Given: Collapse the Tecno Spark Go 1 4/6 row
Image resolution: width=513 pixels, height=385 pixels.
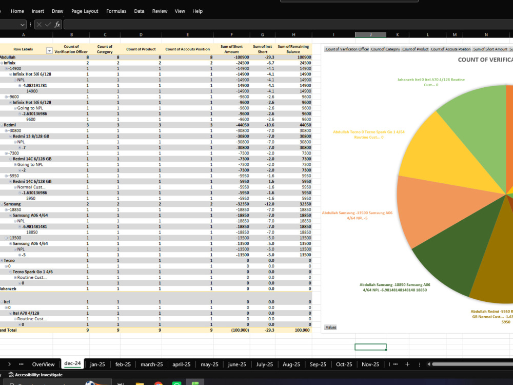Looking at the screenshot, I should tap(11, 272).
